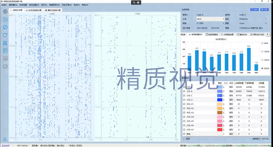Click the blue button left of 分卷
This screenshot has height=147, width=273.
pyautogui.click(x=254, y=10)
